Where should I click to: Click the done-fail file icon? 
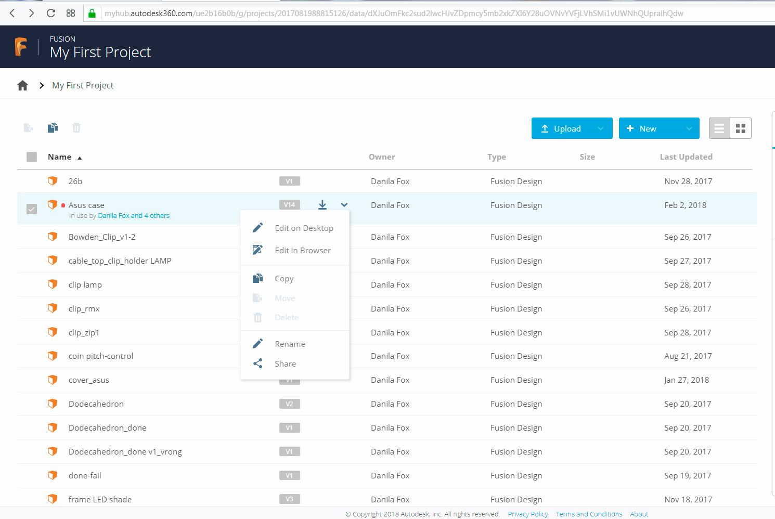(53, 475)
